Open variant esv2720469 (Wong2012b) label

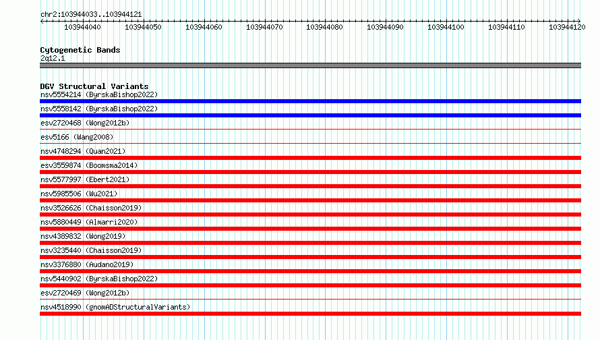pyautogui.click(x=85, y=293)
